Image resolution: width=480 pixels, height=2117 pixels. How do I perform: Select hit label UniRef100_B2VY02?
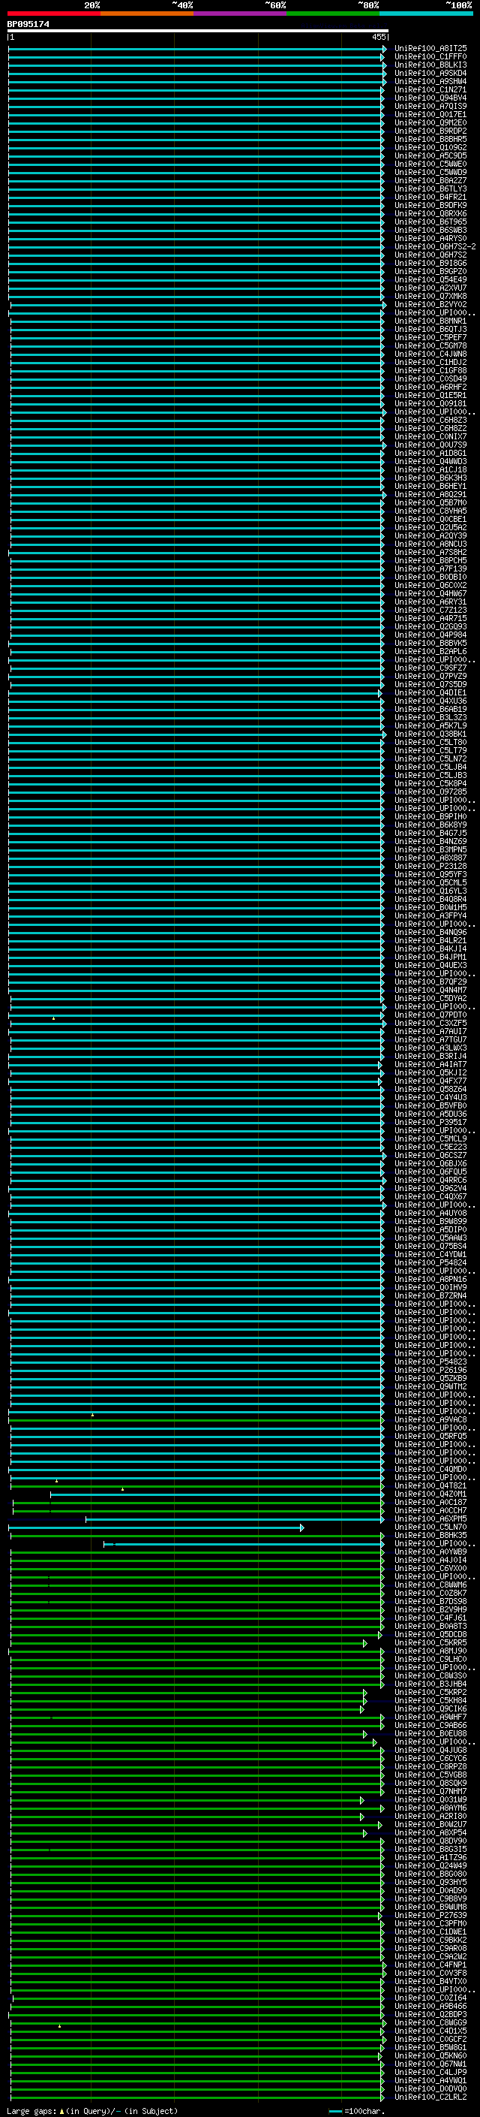click(x=430, y=305)
